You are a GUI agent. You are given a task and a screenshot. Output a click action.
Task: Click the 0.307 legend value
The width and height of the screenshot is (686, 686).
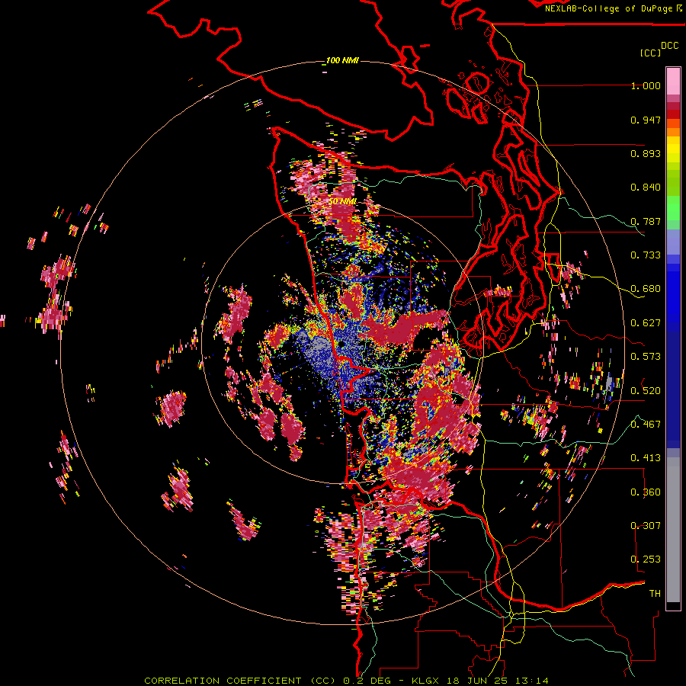[646, 526]
